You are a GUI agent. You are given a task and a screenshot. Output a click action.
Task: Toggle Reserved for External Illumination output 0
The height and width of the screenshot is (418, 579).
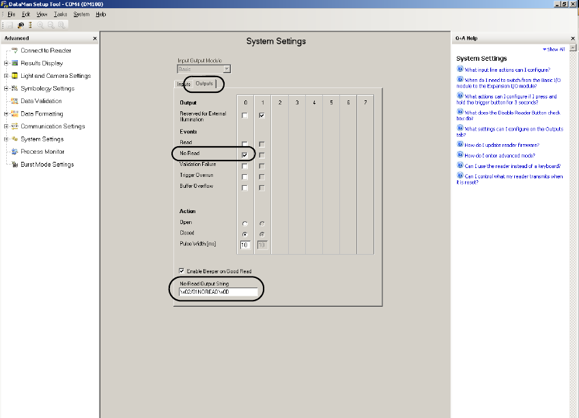pos(244,115)
